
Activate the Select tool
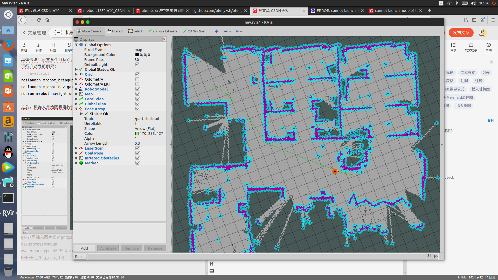[x=135, y=31]
